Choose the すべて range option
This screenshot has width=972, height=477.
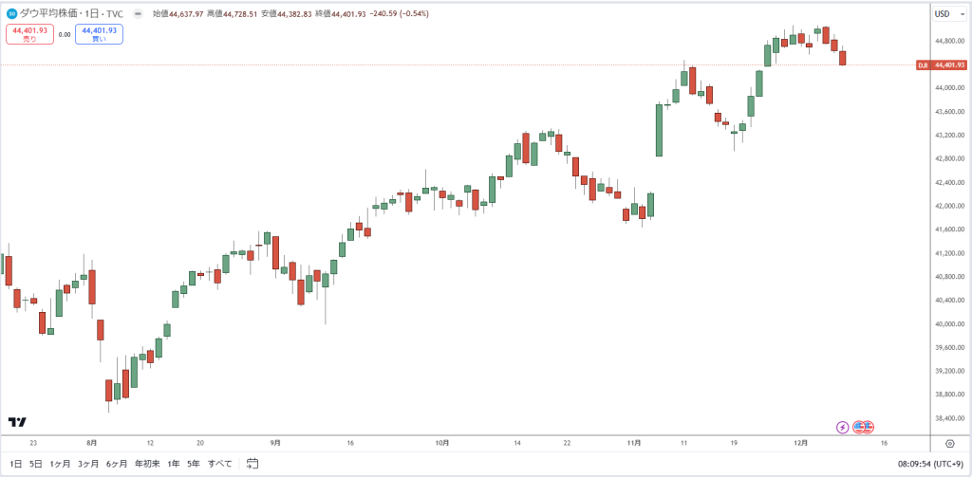220,464
